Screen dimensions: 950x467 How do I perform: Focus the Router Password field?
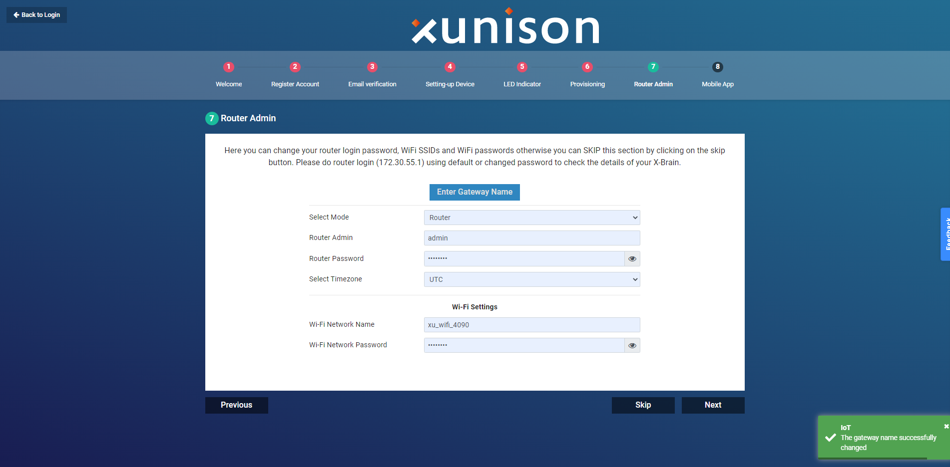click(524, 258)
